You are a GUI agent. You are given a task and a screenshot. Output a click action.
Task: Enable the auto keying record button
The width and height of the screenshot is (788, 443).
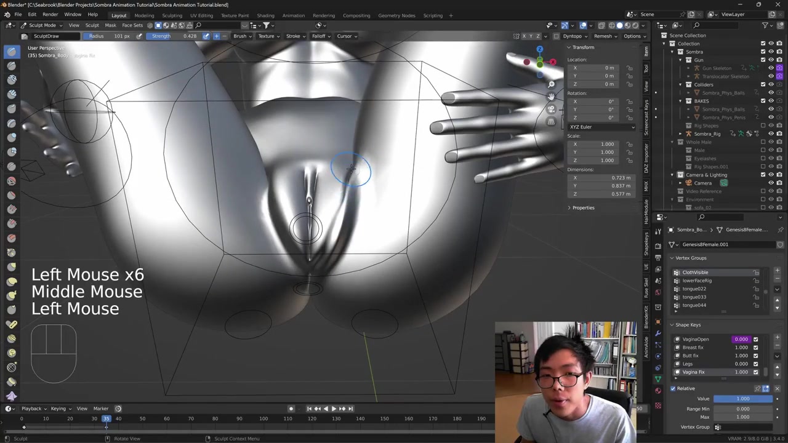click(x=291, y=409)
